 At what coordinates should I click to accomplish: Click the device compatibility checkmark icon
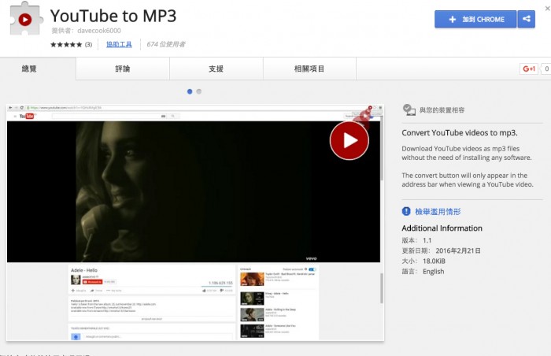[x=409, y=109]
